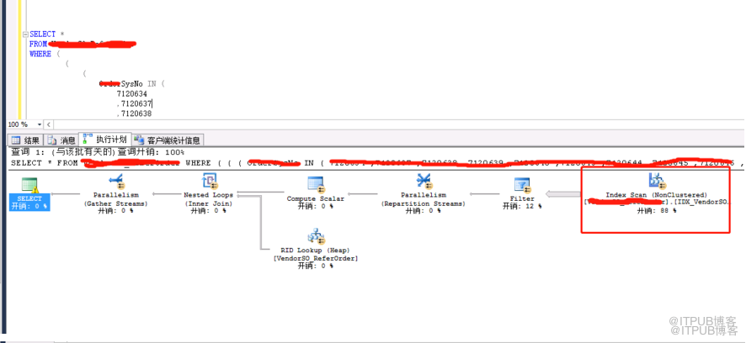Click the plan query text starting SELECT * FROM
This screenshot has width=746, height=343.
[378, 162]
